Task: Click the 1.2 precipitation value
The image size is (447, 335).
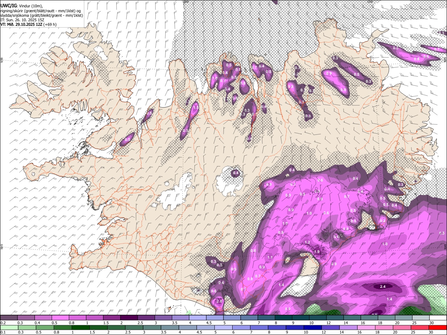Action: point(307,242)
